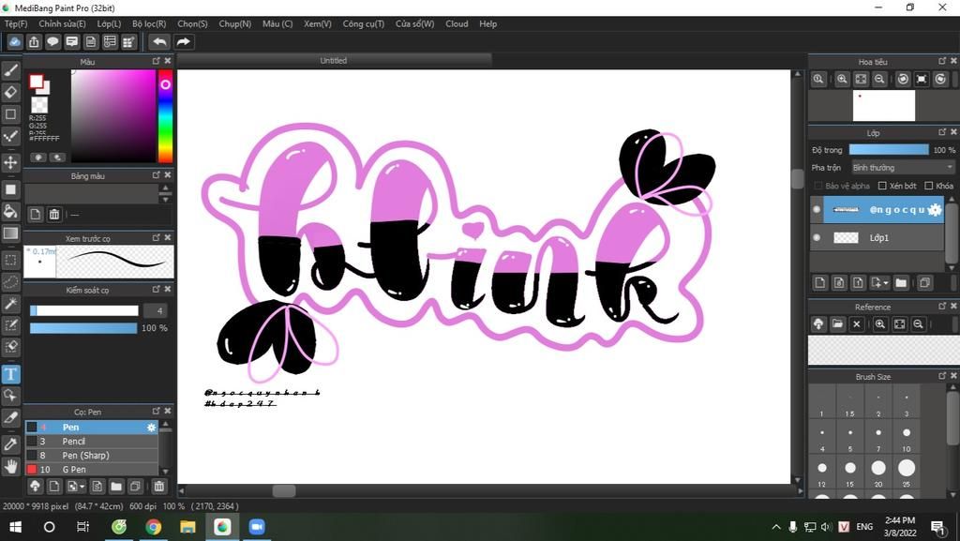Toggle transparent color swatch under color squares
This screenshot has width=960, height=541.
39,105
